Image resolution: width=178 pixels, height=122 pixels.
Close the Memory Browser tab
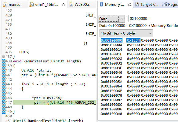[x=129, y=5]
